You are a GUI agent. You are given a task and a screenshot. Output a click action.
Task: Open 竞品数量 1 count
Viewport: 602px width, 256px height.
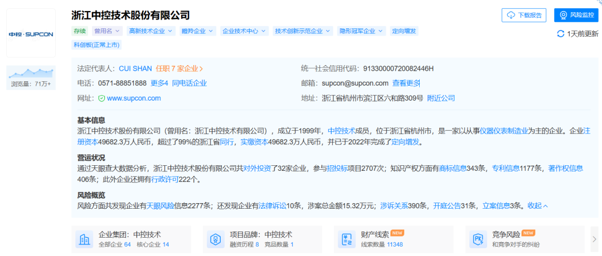pyautogui.click(x=279, y=244)
